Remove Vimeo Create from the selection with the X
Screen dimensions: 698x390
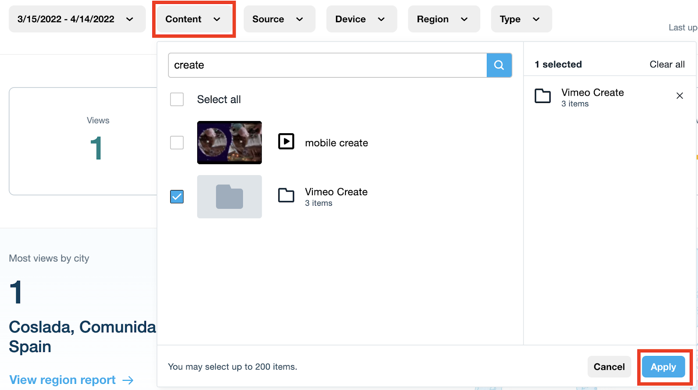pos(680,96)
